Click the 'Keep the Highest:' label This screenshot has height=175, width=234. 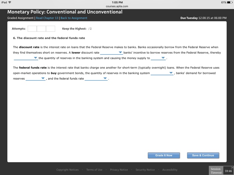[74, 29]
